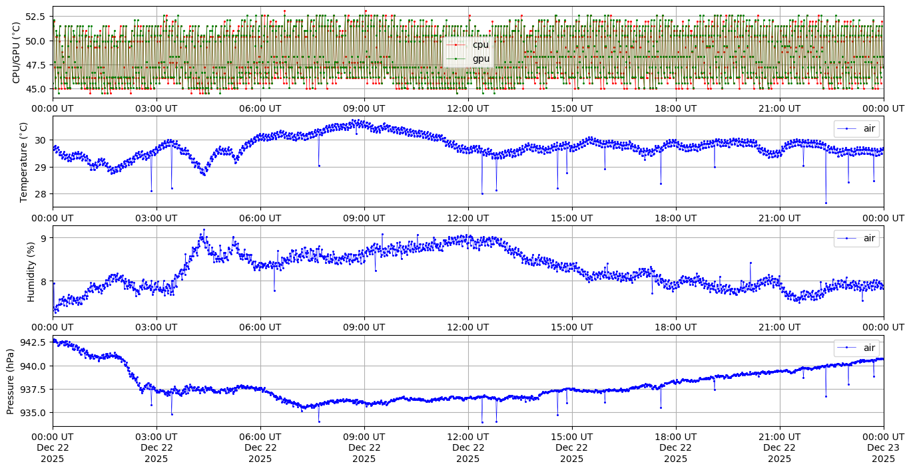Click the CPU/GPU (°C) y-axis label
911x470 pixels.
click(17, 53)
